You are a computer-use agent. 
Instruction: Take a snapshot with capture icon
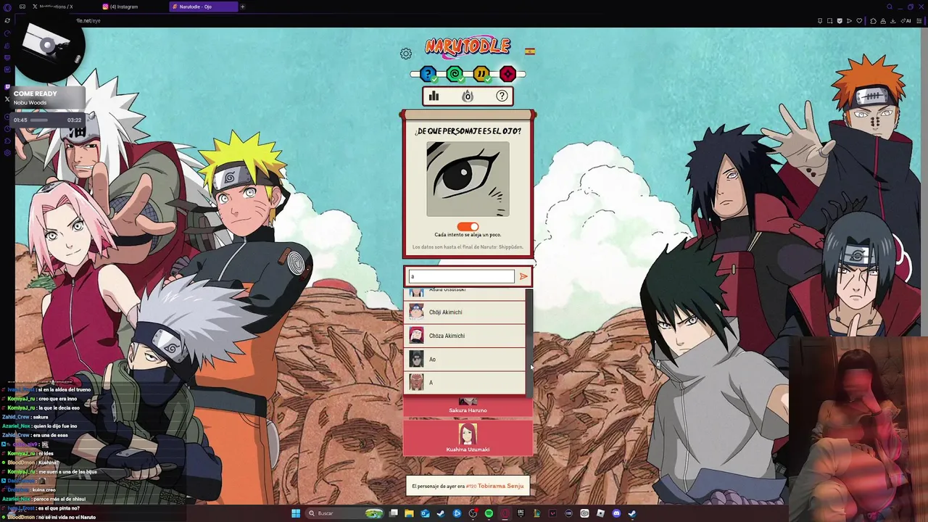829,21
